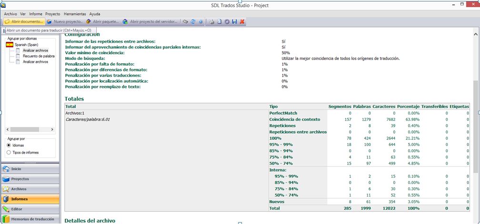Click the gear settings toolbar icon
The image size is (480, 224).
click(227, 22)
